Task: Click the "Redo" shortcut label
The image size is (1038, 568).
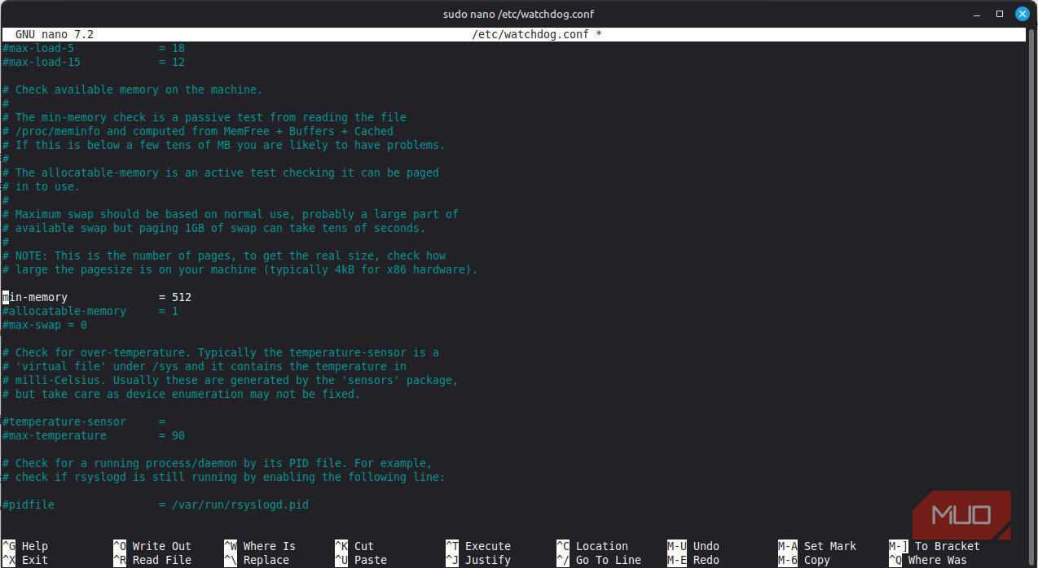Action: pyautogui.click(x=706, y=560)
